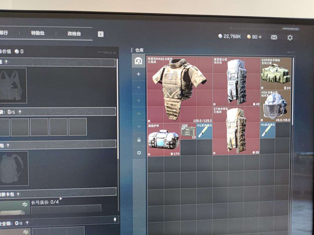Switch to 特勤处 tab
Screen dimensions: 314x235
click(38, 33)
